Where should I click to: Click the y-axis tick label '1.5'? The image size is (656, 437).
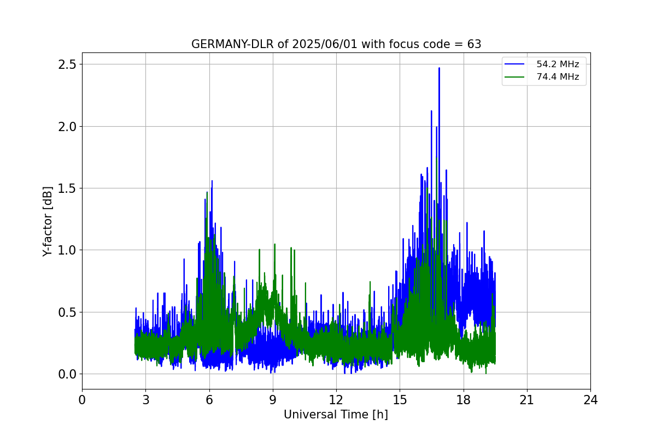[66, 188]
